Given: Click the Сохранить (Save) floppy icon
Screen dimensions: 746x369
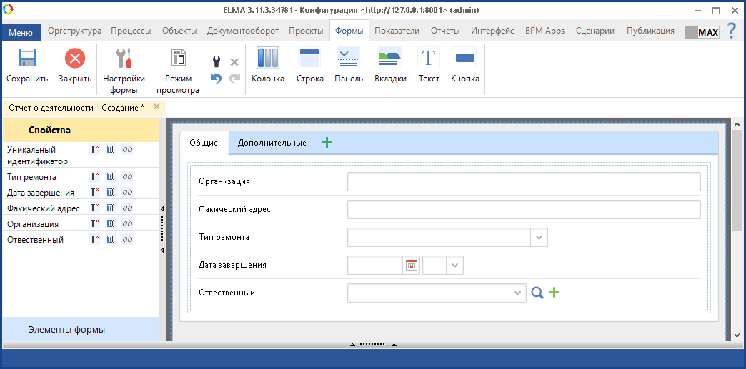Looking at the screenshot, I should tap(27, 59).
